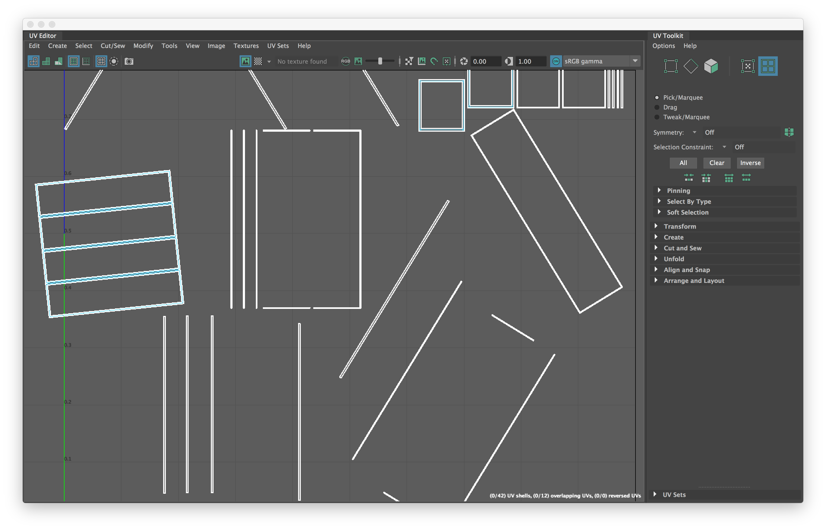The image size is (826, 530).
Task: Toggle the grid display icon
Action: pos(101,61)
